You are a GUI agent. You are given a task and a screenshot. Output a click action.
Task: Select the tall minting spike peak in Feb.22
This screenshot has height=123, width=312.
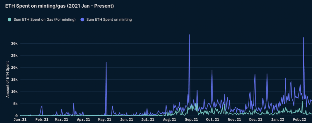pyautogui.click(x=304, y=38)
